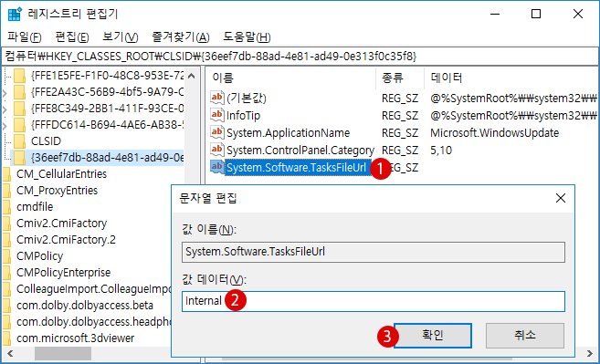
Task: Select the (기본값) value name
Action: click(246, 99)
